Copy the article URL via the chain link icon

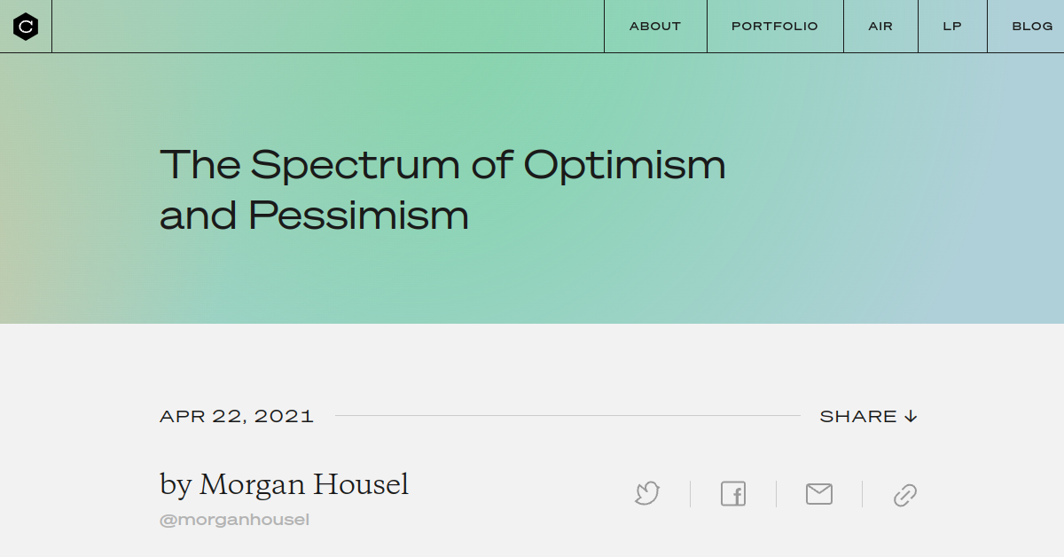coord(904,494)
